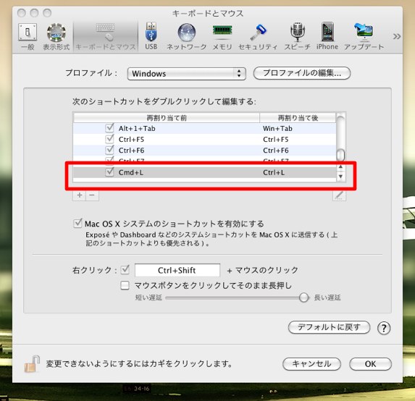This screenshot has height=401, width=415.
Task: Toggle the Mac OS X system shortcuts checkbox
Action: (77, 223)
